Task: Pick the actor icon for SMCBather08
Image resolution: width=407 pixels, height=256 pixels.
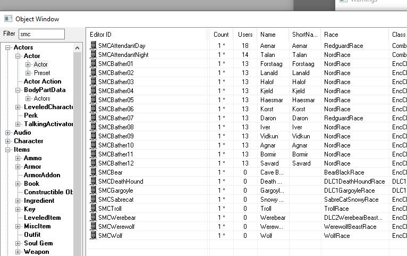Action: (x=93, y=127)
